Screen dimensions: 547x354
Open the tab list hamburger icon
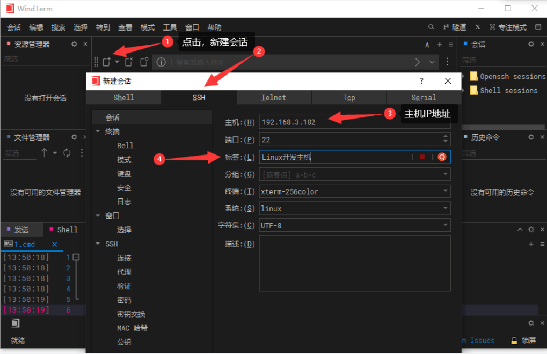[451, 45]
